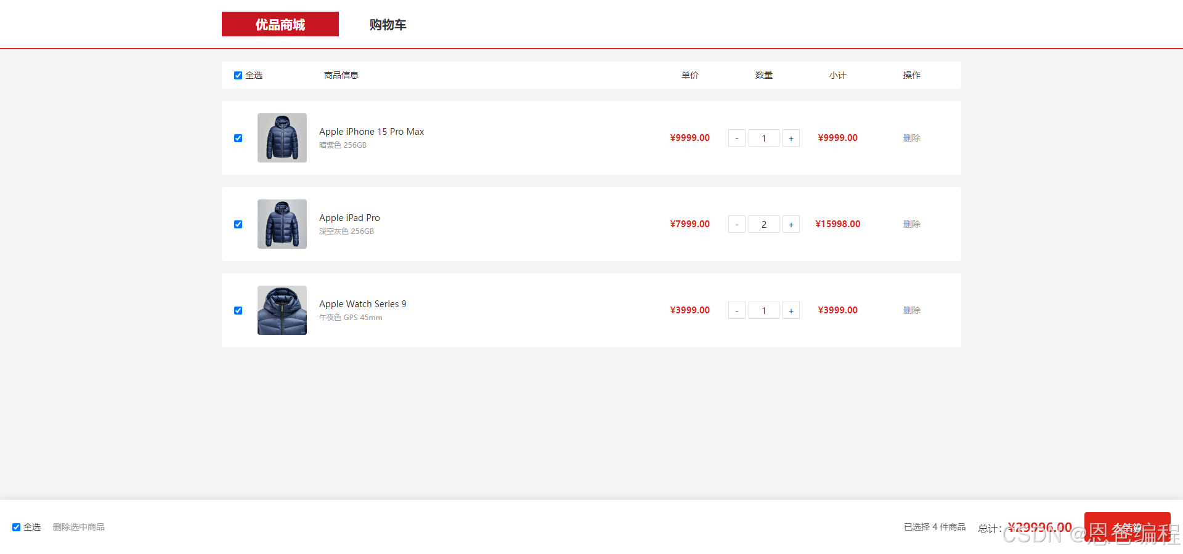Click the 优品商城 logo button

[x=280, y=24]
